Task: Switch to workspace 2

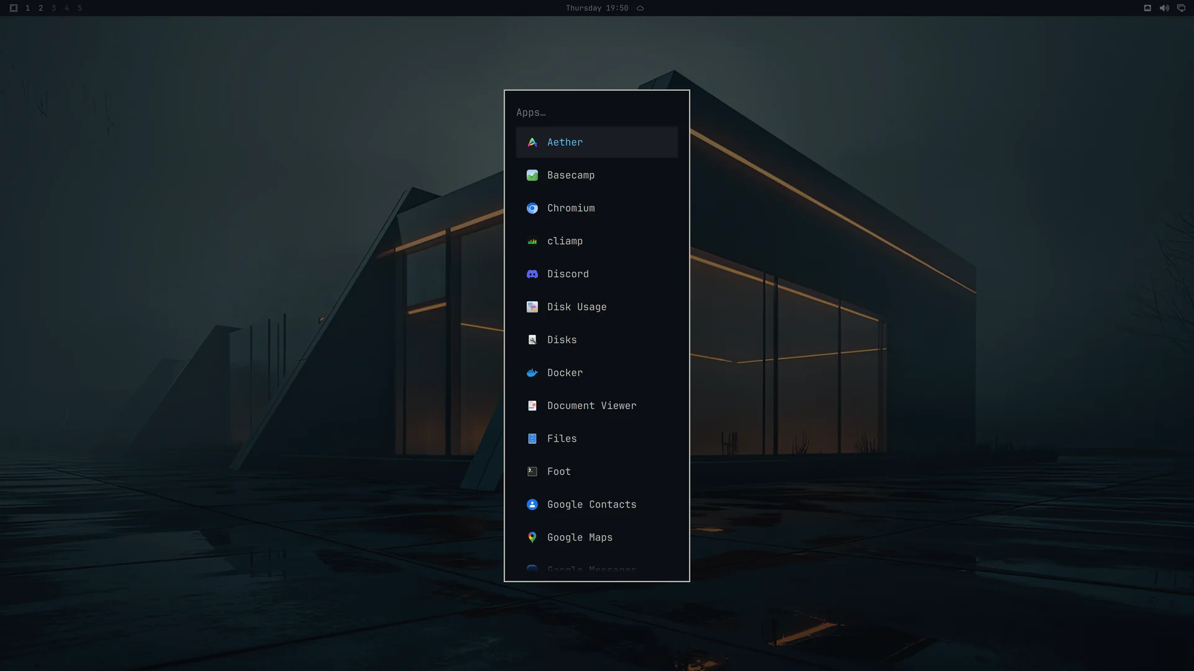Action: [40, 8]
